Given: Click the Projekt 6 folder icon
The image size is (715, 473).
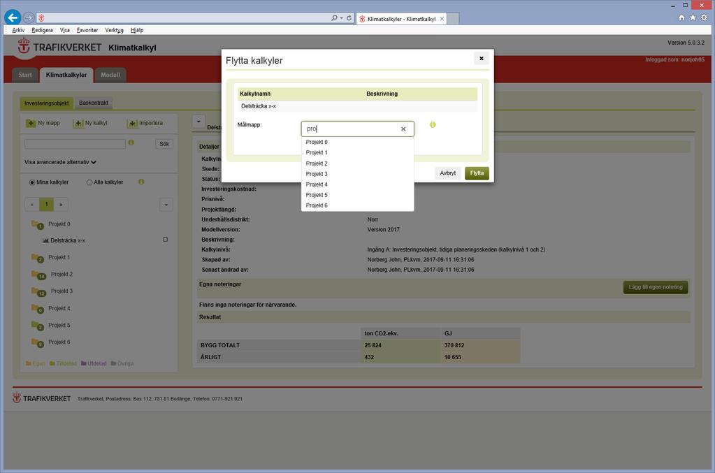Looking at the screenshot, I should tap(37, 342).
